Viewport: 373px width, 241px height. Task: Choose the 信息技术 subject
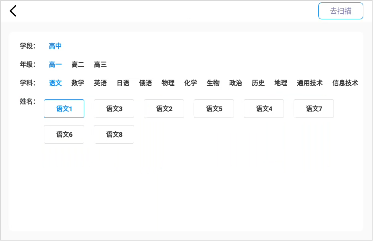coord(345,83)
